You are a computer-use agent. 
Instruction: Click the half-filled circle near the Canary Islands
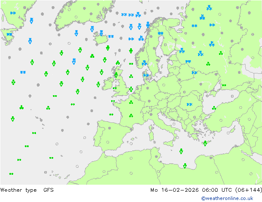coord(45,172)
